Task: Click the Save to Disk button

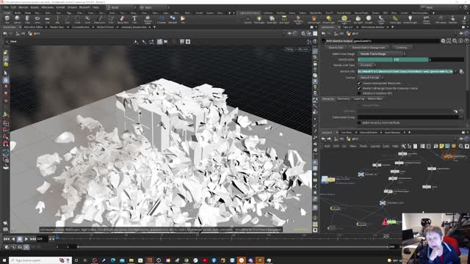Action: pos(336,48)
